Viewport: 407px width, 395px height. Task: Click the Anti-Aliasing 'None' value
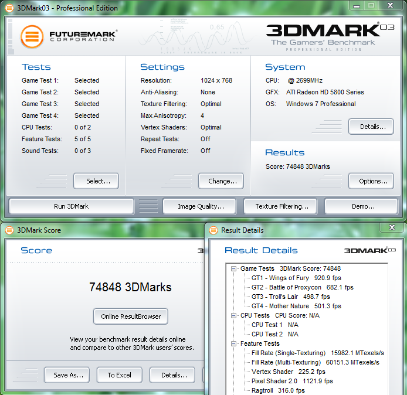pos(208,92)
